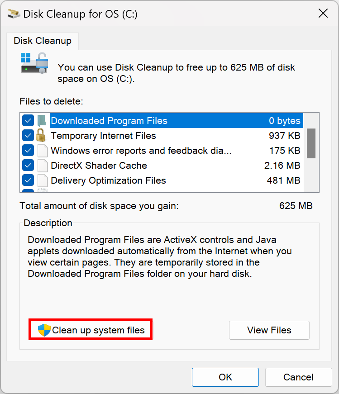The image size is (339, 394).
Task: Click the folder icon beside Downloaded Program Files
Action: pos(42,121)
